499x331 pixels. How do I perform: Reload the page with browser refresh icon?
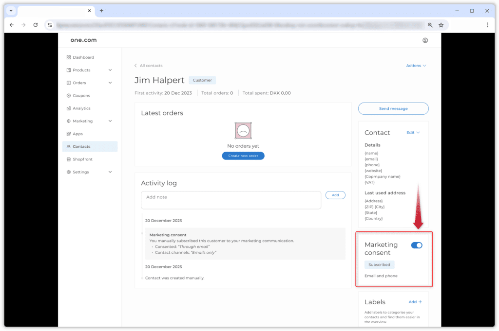36,25
